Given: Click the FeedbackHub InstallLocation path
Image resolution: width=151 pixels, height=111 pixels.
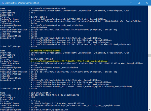Looking at the screenshot, I should [86, 21].
